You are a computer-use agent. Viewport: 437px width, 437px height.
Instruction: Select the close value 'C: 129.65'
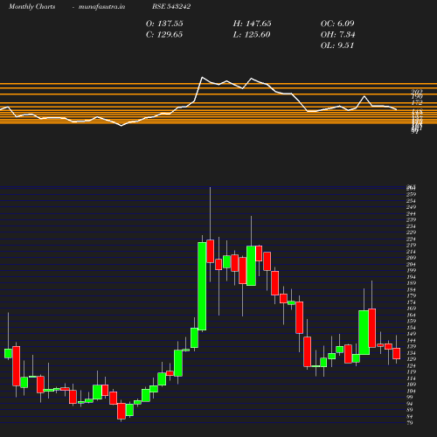point(164,34)
